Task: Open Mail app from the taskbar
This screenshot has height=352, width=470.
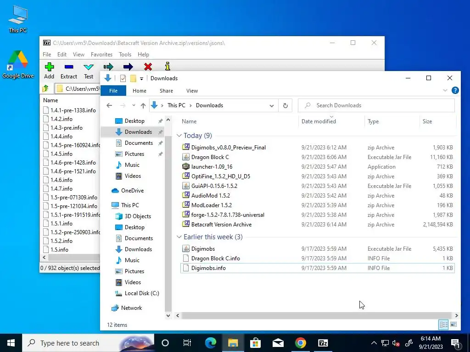Action: [278, 343]
